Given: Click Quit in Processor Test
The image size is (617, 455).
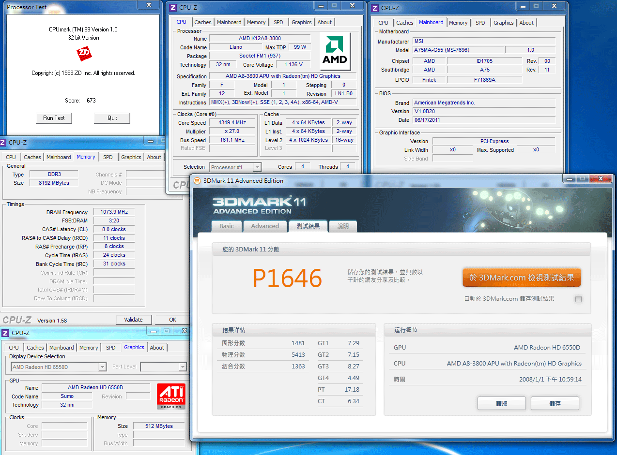Looking at the screenshot, I should tap(112, 118).
